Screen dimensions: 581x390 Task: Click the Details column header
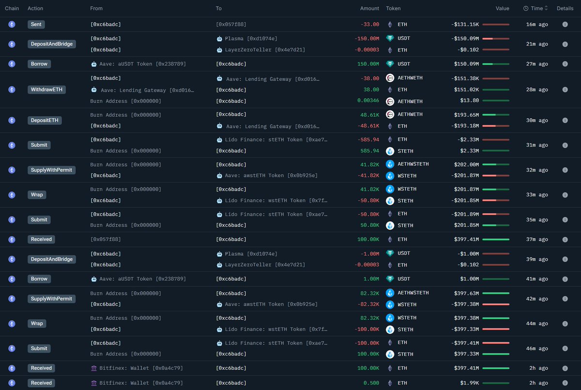[565, 8]
